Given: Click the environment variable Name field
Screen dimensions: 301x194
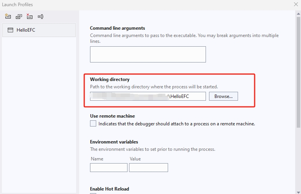Looking at the screenshot, I should coord(109,167).
